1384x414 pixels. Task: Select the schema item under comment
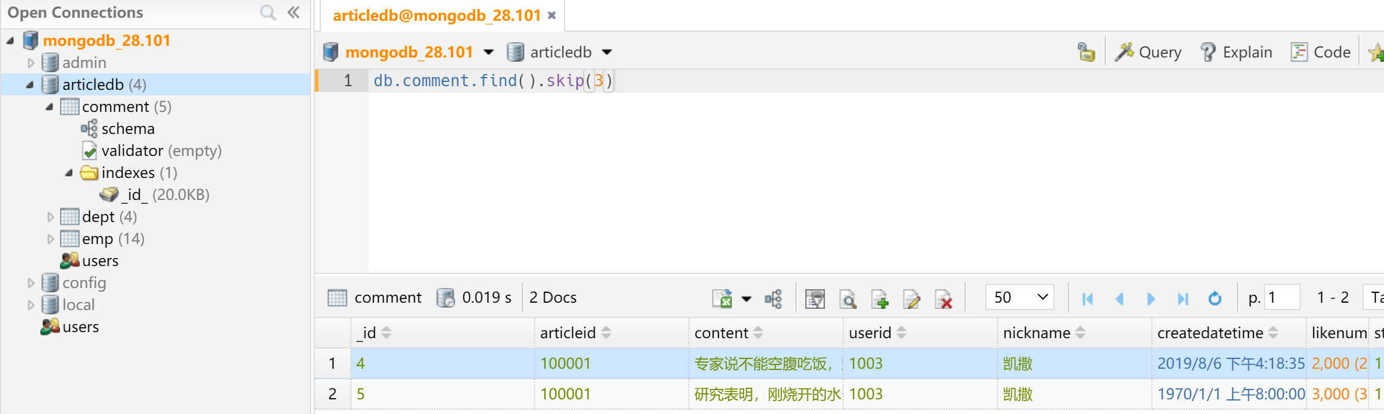click(x=127, y=129)
